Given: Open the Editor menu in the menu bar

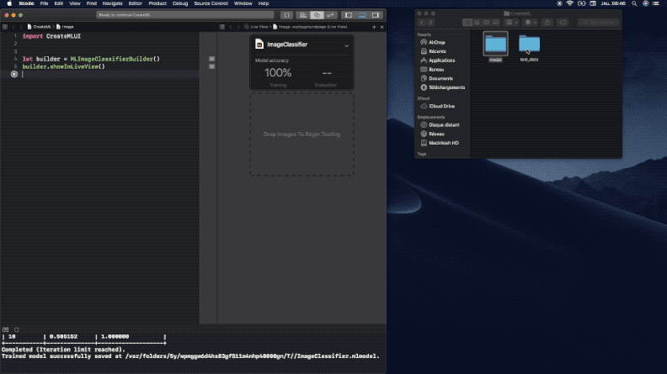Looking at the screenshot, I should click(135, 3).
